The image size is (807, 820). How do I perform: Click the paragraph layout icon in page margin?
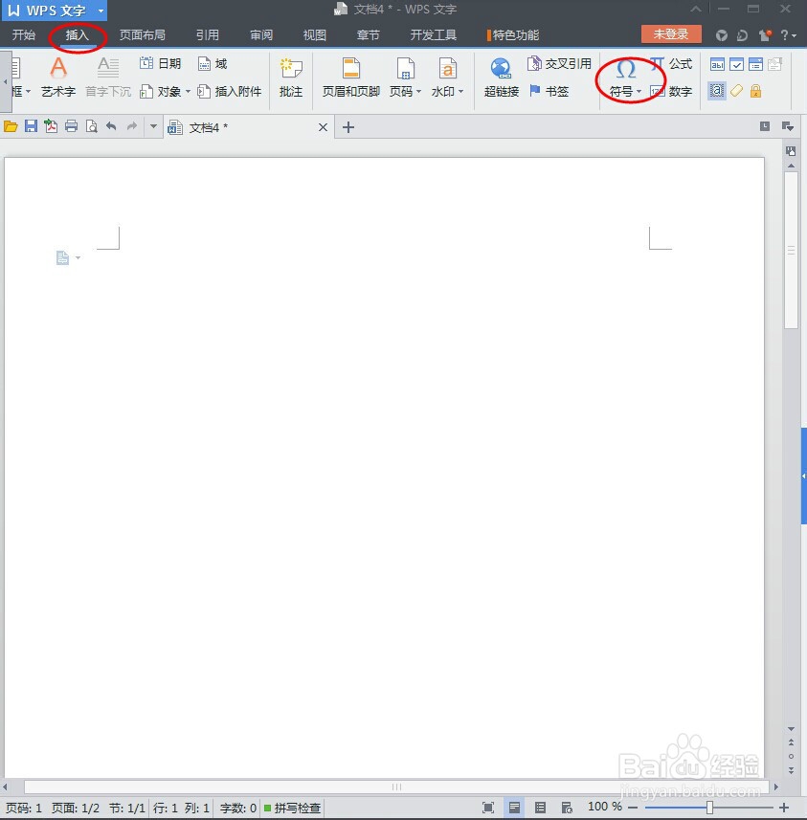point(63,257)
